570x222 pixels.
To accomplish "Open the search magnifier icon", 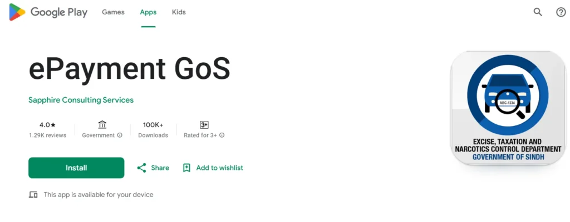I will click(538, 12).
